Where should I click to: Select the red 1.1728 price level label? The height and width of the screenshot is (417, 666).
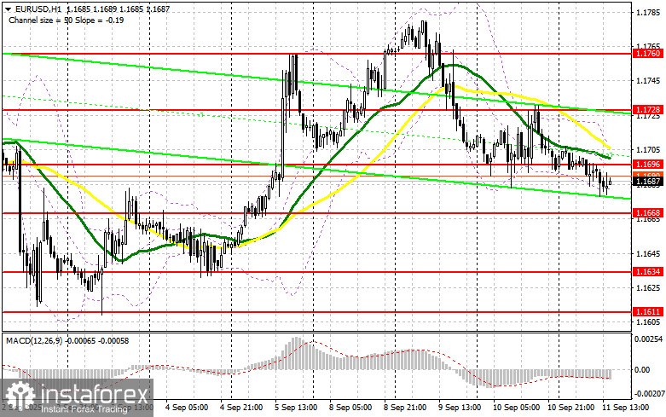pos(648,109)
